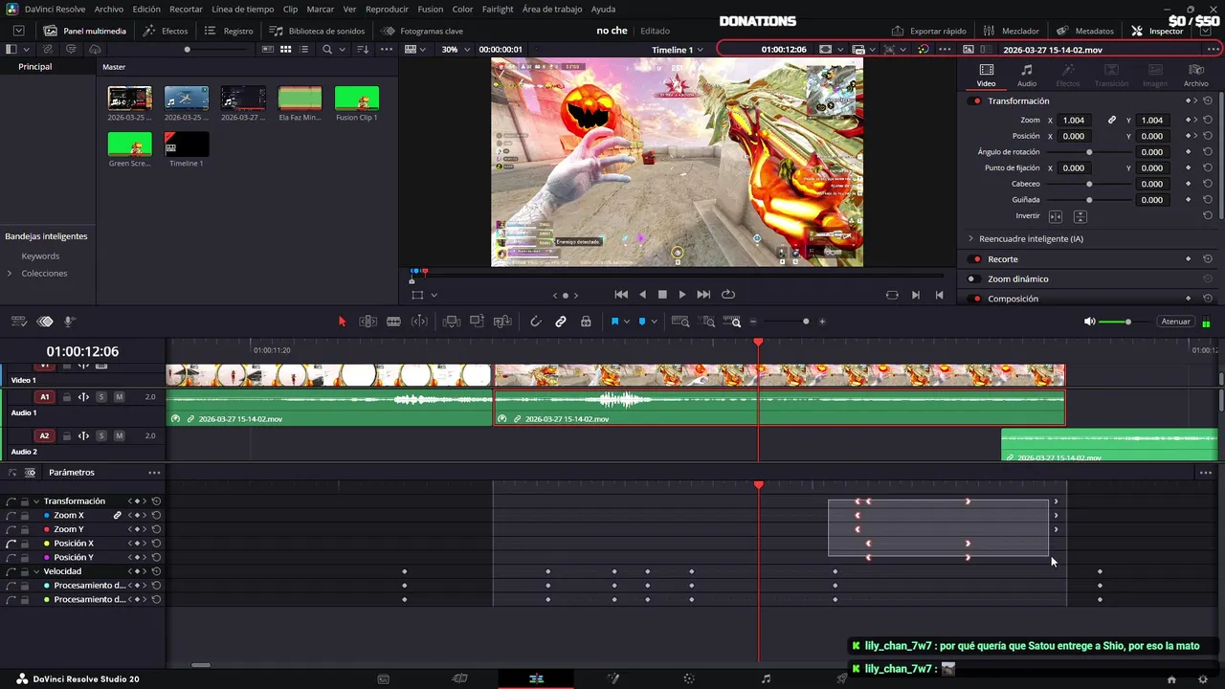Image resolution: width=1225 pixels, height=689 pixels.
Task: Click the Exportar rápido button
Action: [x=928, y=31]
